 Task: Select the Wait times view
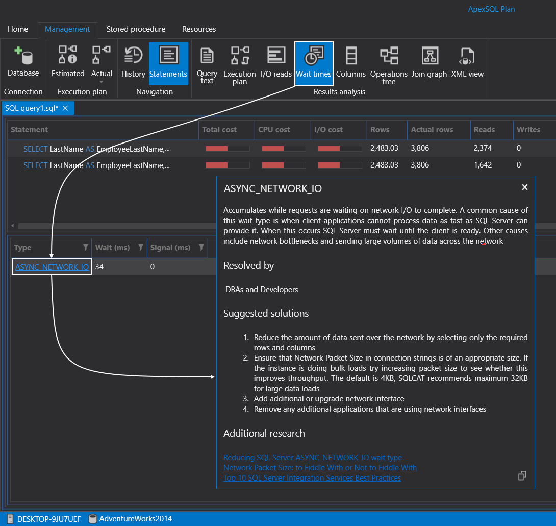click(314, 63)
